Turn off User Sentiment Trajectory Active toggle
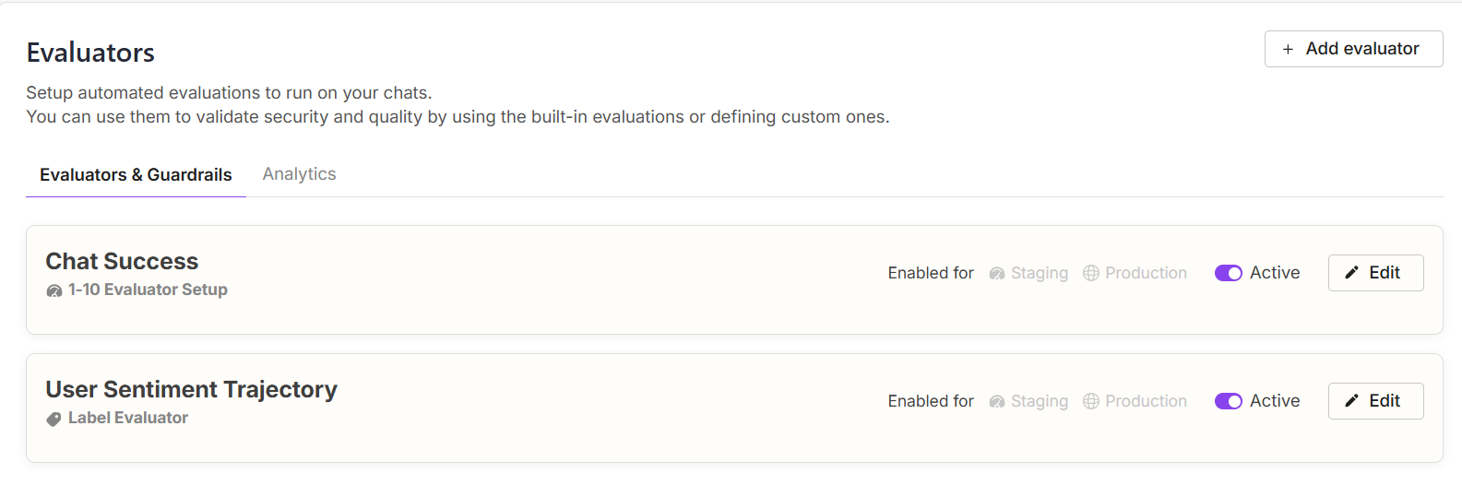The image size is (1462, 485). coord(1229,401)
